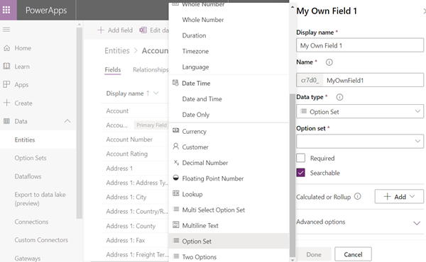Click the Edit data Excel icon

pyautogui.click(x=143, y=30)
